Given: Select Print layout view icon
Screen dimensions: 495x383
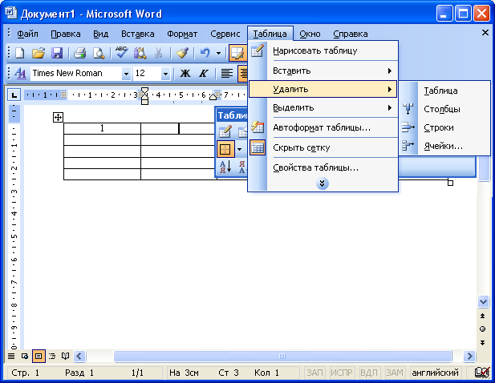Looking at the screenshot, I should 39,357.
